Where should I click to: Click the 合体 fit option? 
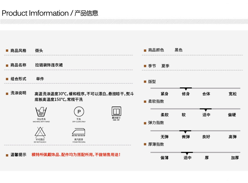206,94
